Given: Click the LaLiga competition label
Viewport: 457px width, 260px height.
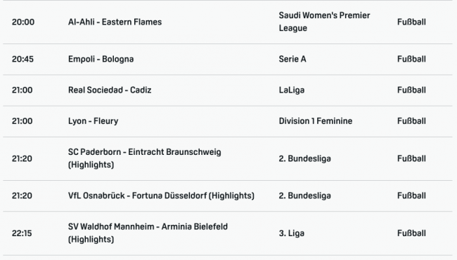Looking at the screenshot, I should (292, 90).
